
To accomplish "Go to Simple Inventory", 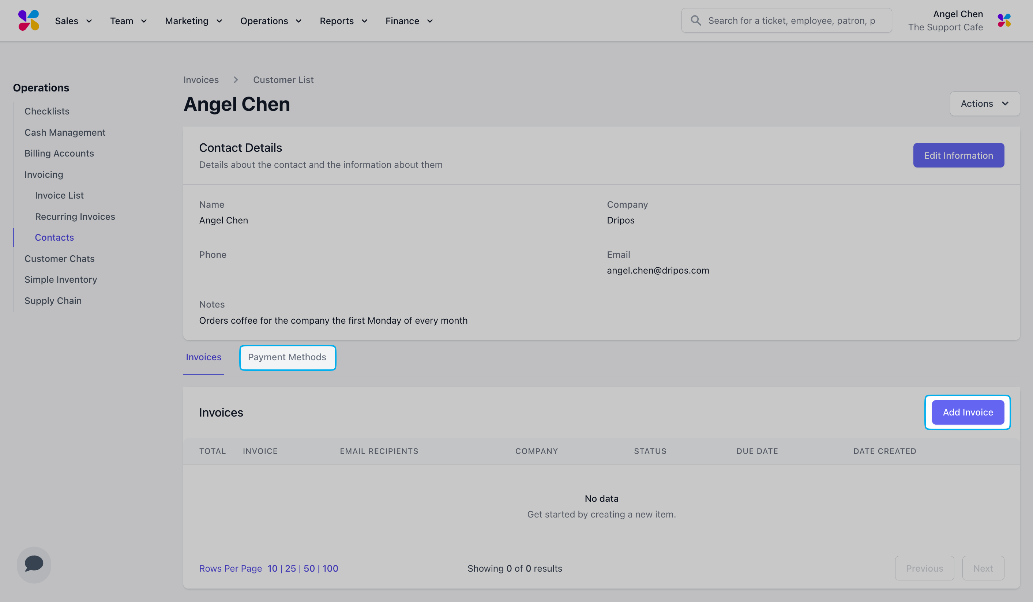I will [61, 279].
